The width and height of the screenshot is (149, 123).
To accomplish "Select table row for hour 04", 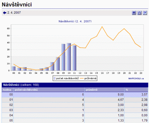I will click(x=75, y=115).
